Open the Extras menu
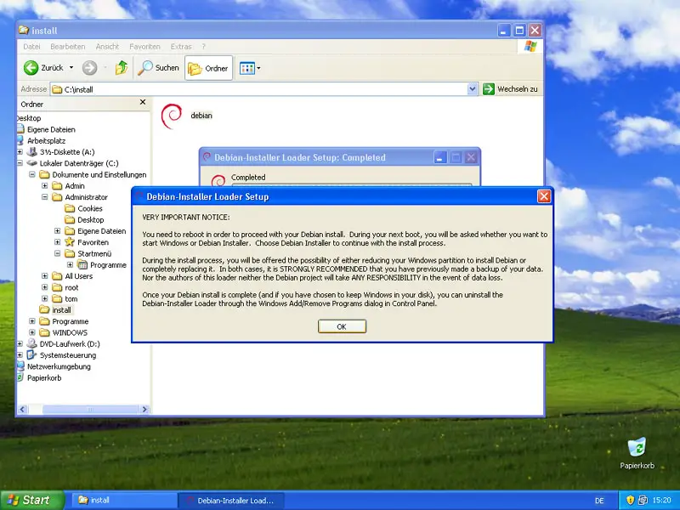The width and height of the screenshot is (680, 510). tap(181, 47)
